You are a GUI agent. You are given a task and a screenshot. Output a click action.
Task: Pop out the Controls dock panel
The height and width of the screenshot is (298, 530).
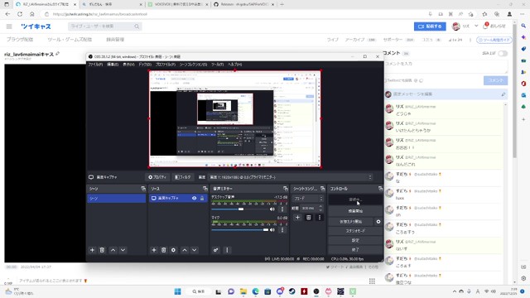coord(381,189)
